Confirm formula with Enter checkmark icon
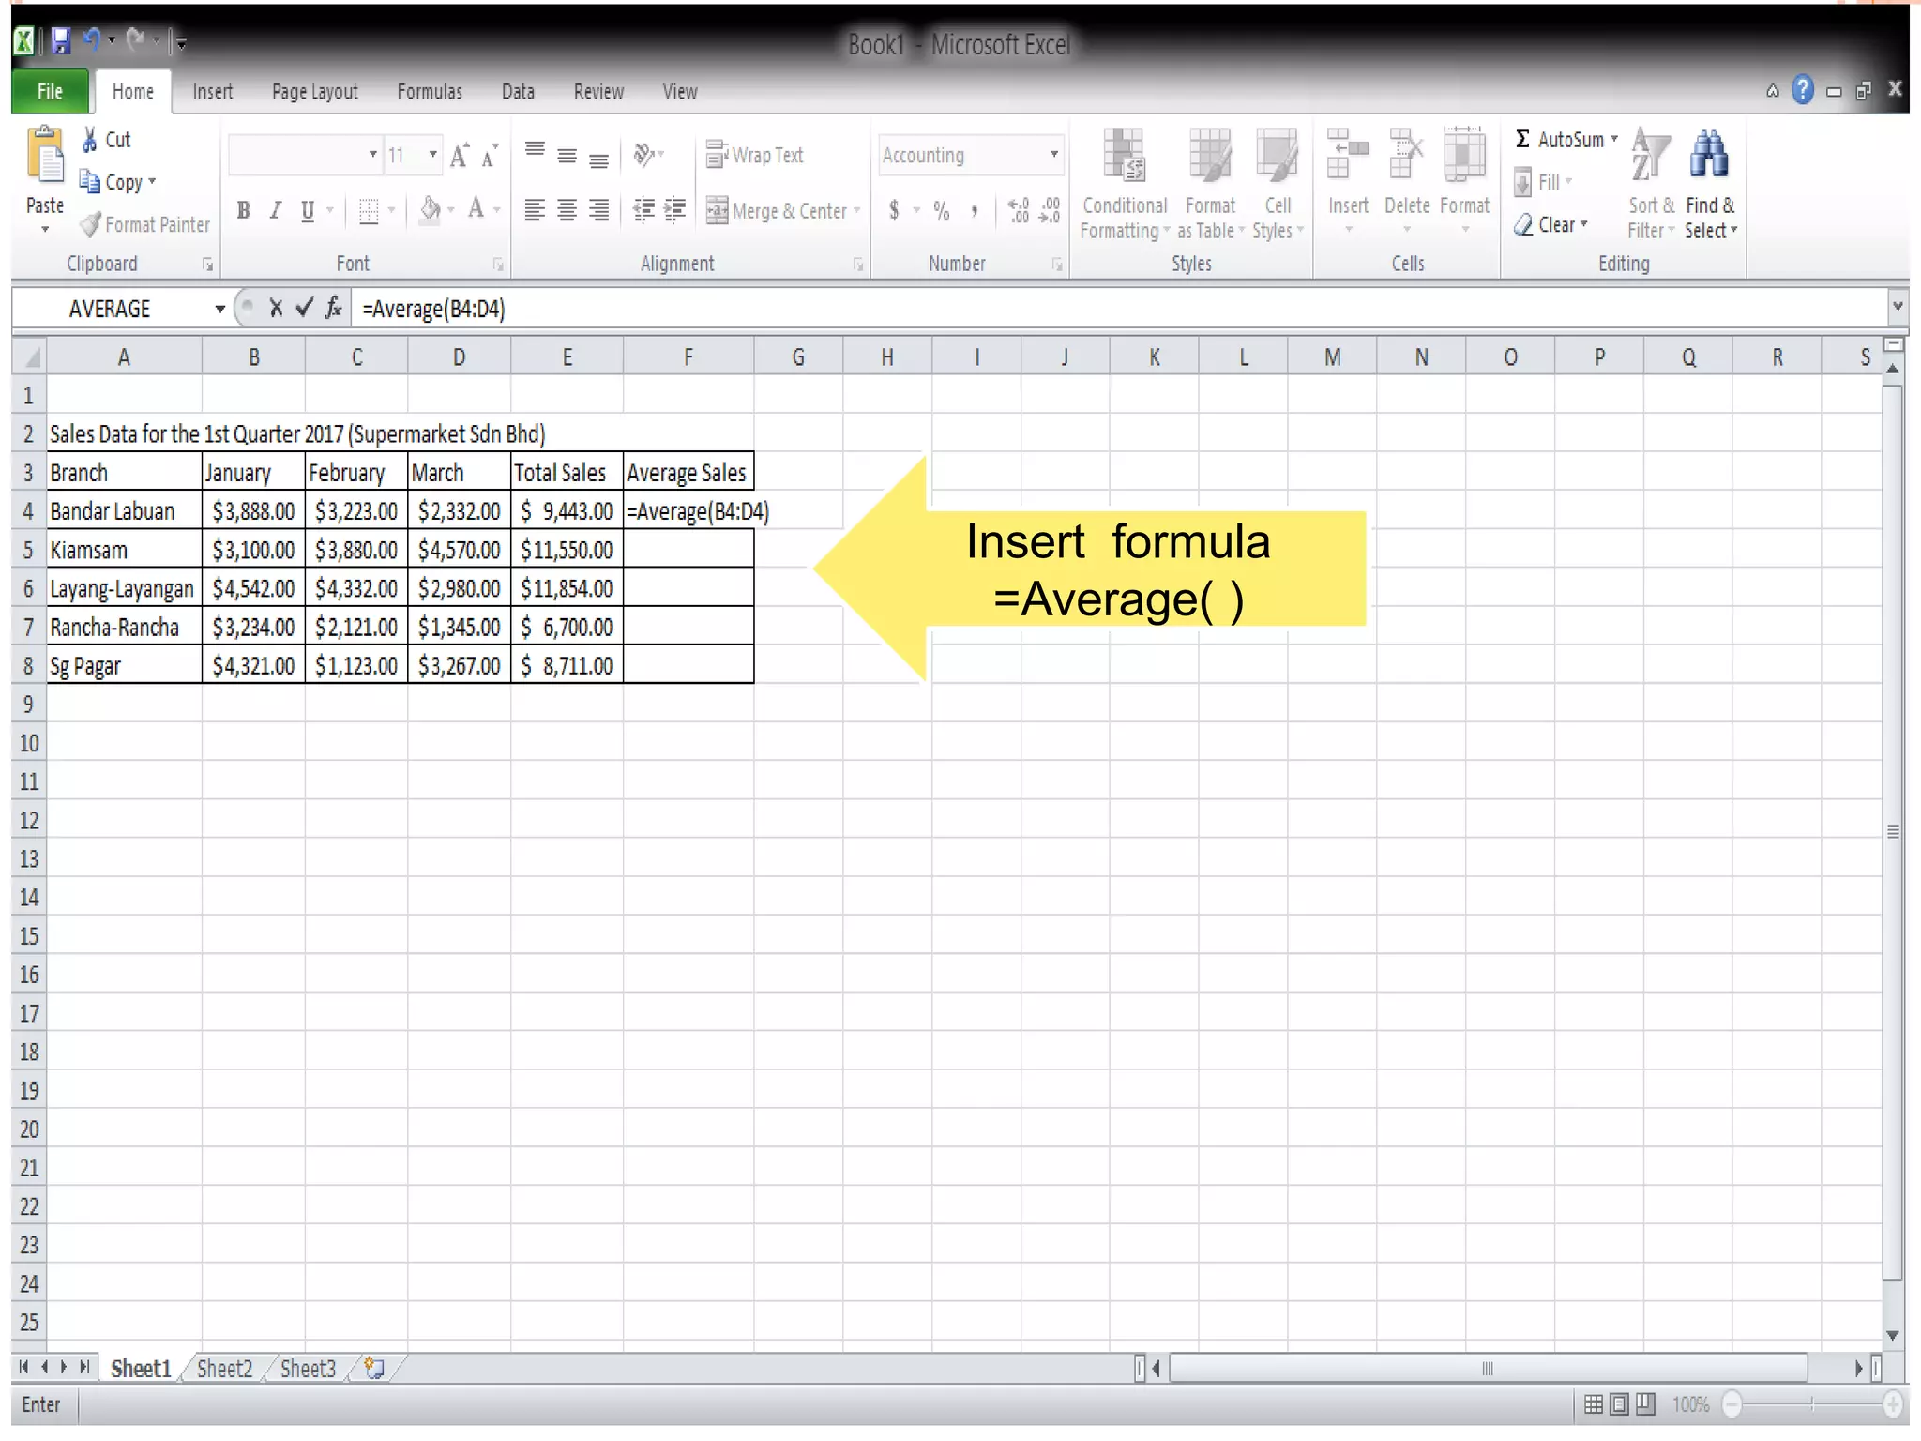1921x1441 pixels. (304, 309)
